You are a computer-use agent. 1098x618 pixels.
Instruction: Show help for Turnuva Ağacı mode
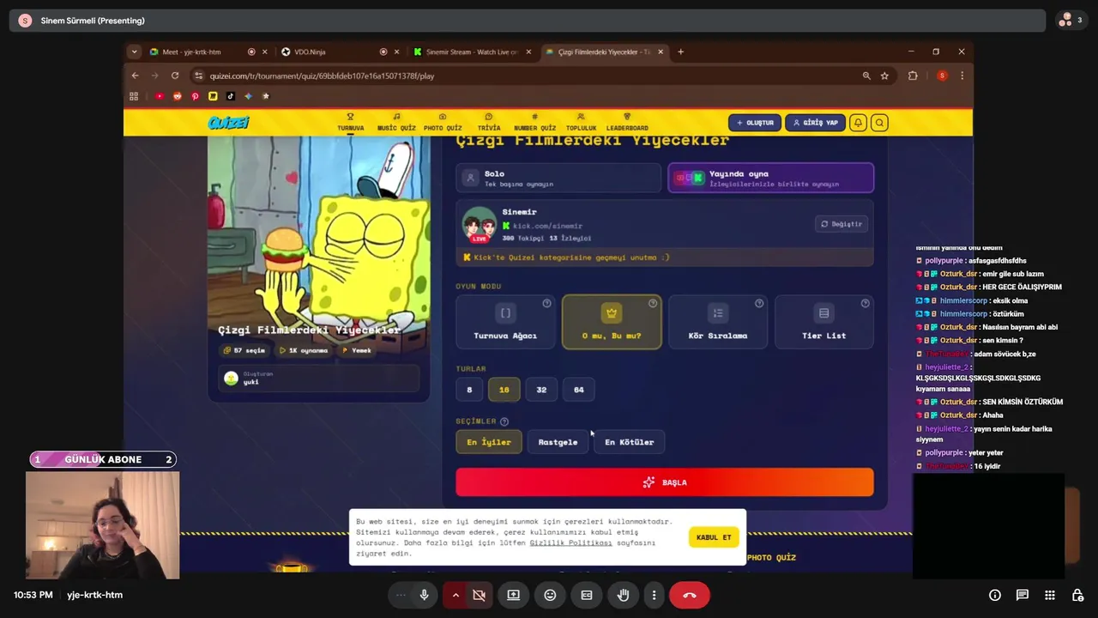[x=546, y=303]
